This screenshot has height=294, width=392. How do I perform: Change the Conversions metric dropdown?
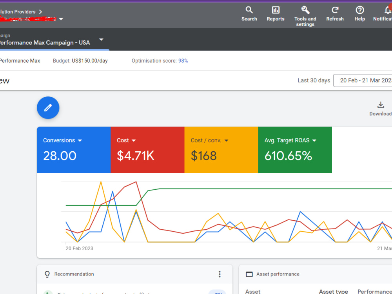[80, 140]
